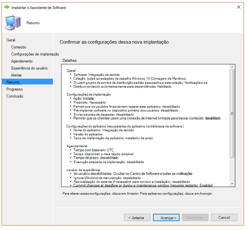Go to the Conteúdo step
The height and width of the screenshot is (230, 249).
point(18,47)
